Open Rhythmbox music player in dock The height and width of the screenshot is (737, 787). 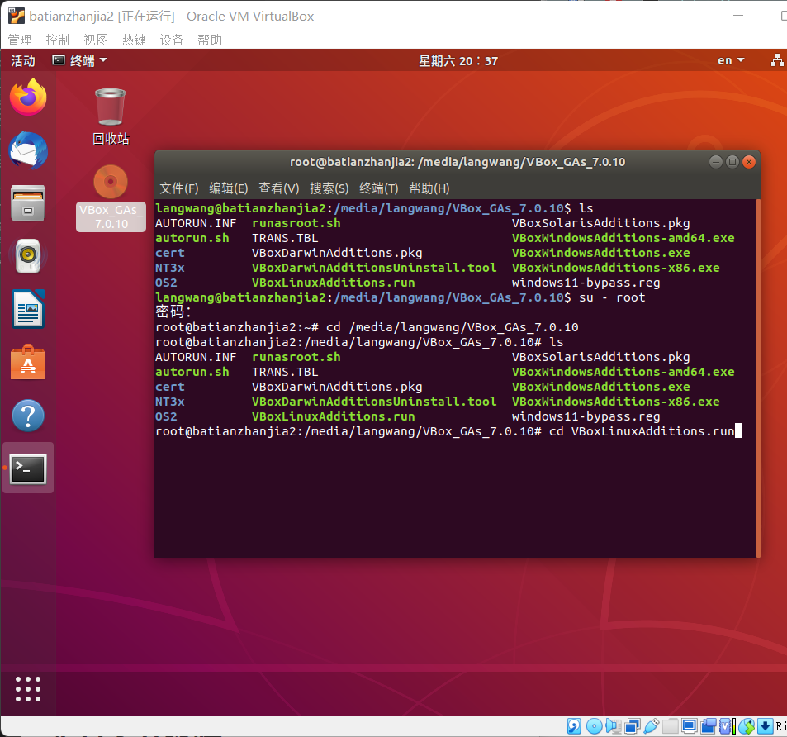(28, 256)
